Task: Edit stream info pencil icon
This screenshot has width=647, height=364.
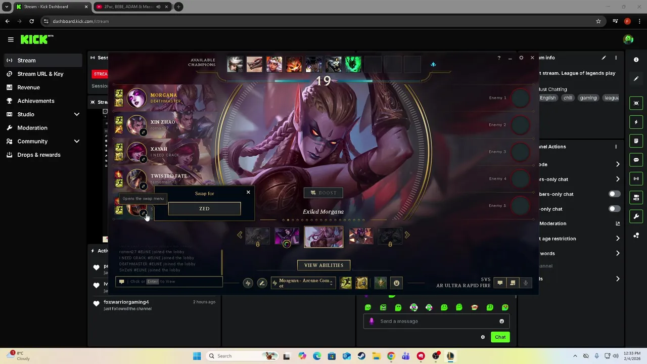Action: point(604,58)
